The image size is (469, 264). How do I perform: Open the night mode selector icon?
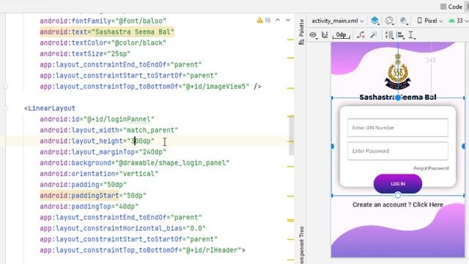coord(404,21)
